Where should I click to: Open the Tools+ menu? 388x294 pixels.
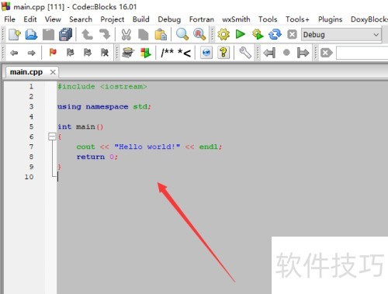297,19
